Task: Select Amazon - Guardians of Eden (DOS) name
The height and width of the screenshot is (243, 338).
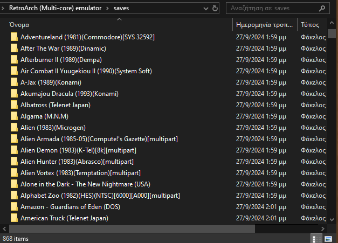Action: (x=70, y=206)
